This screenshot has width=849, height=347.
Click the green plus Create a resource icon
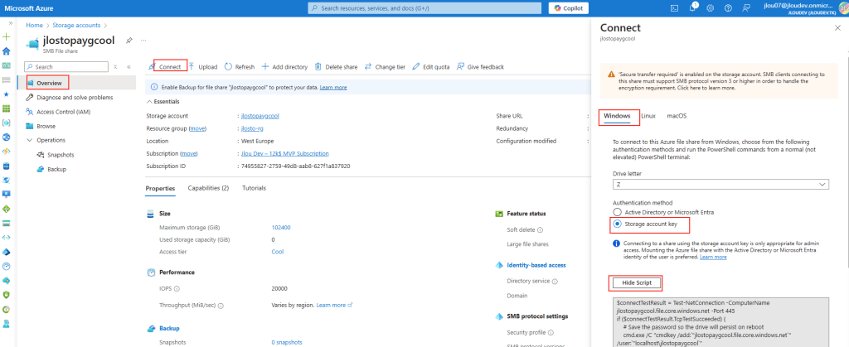pos(7,36)
